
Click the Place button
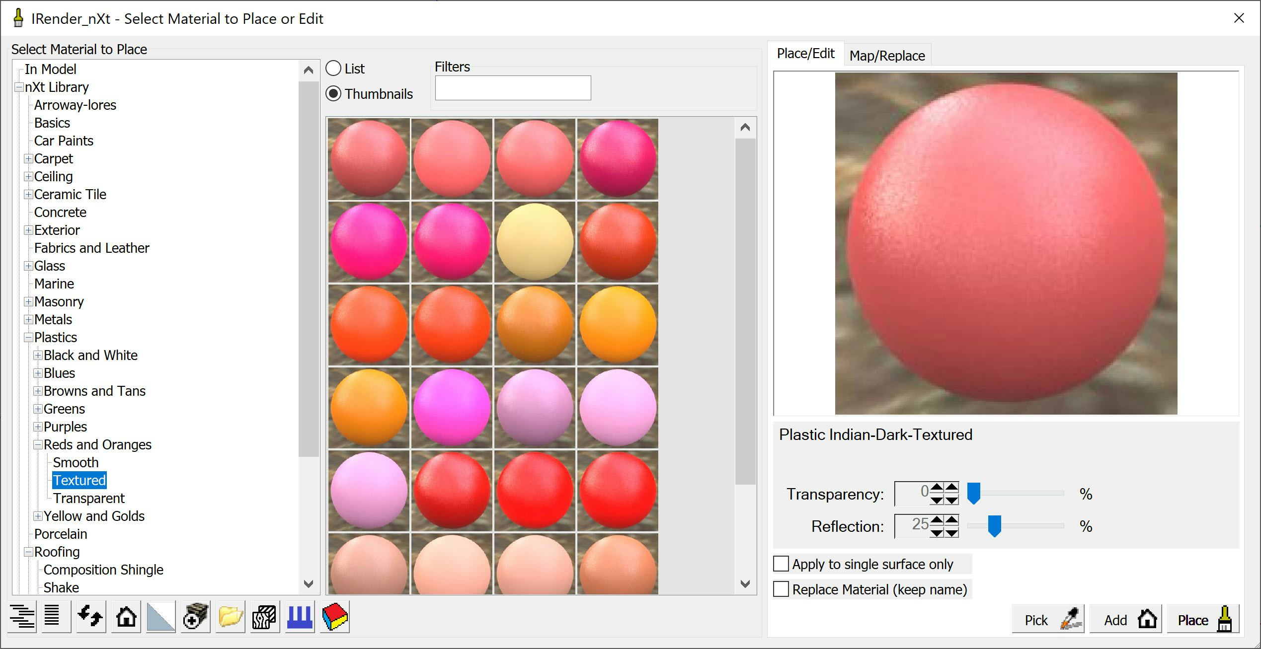(x=1203, y=619)
